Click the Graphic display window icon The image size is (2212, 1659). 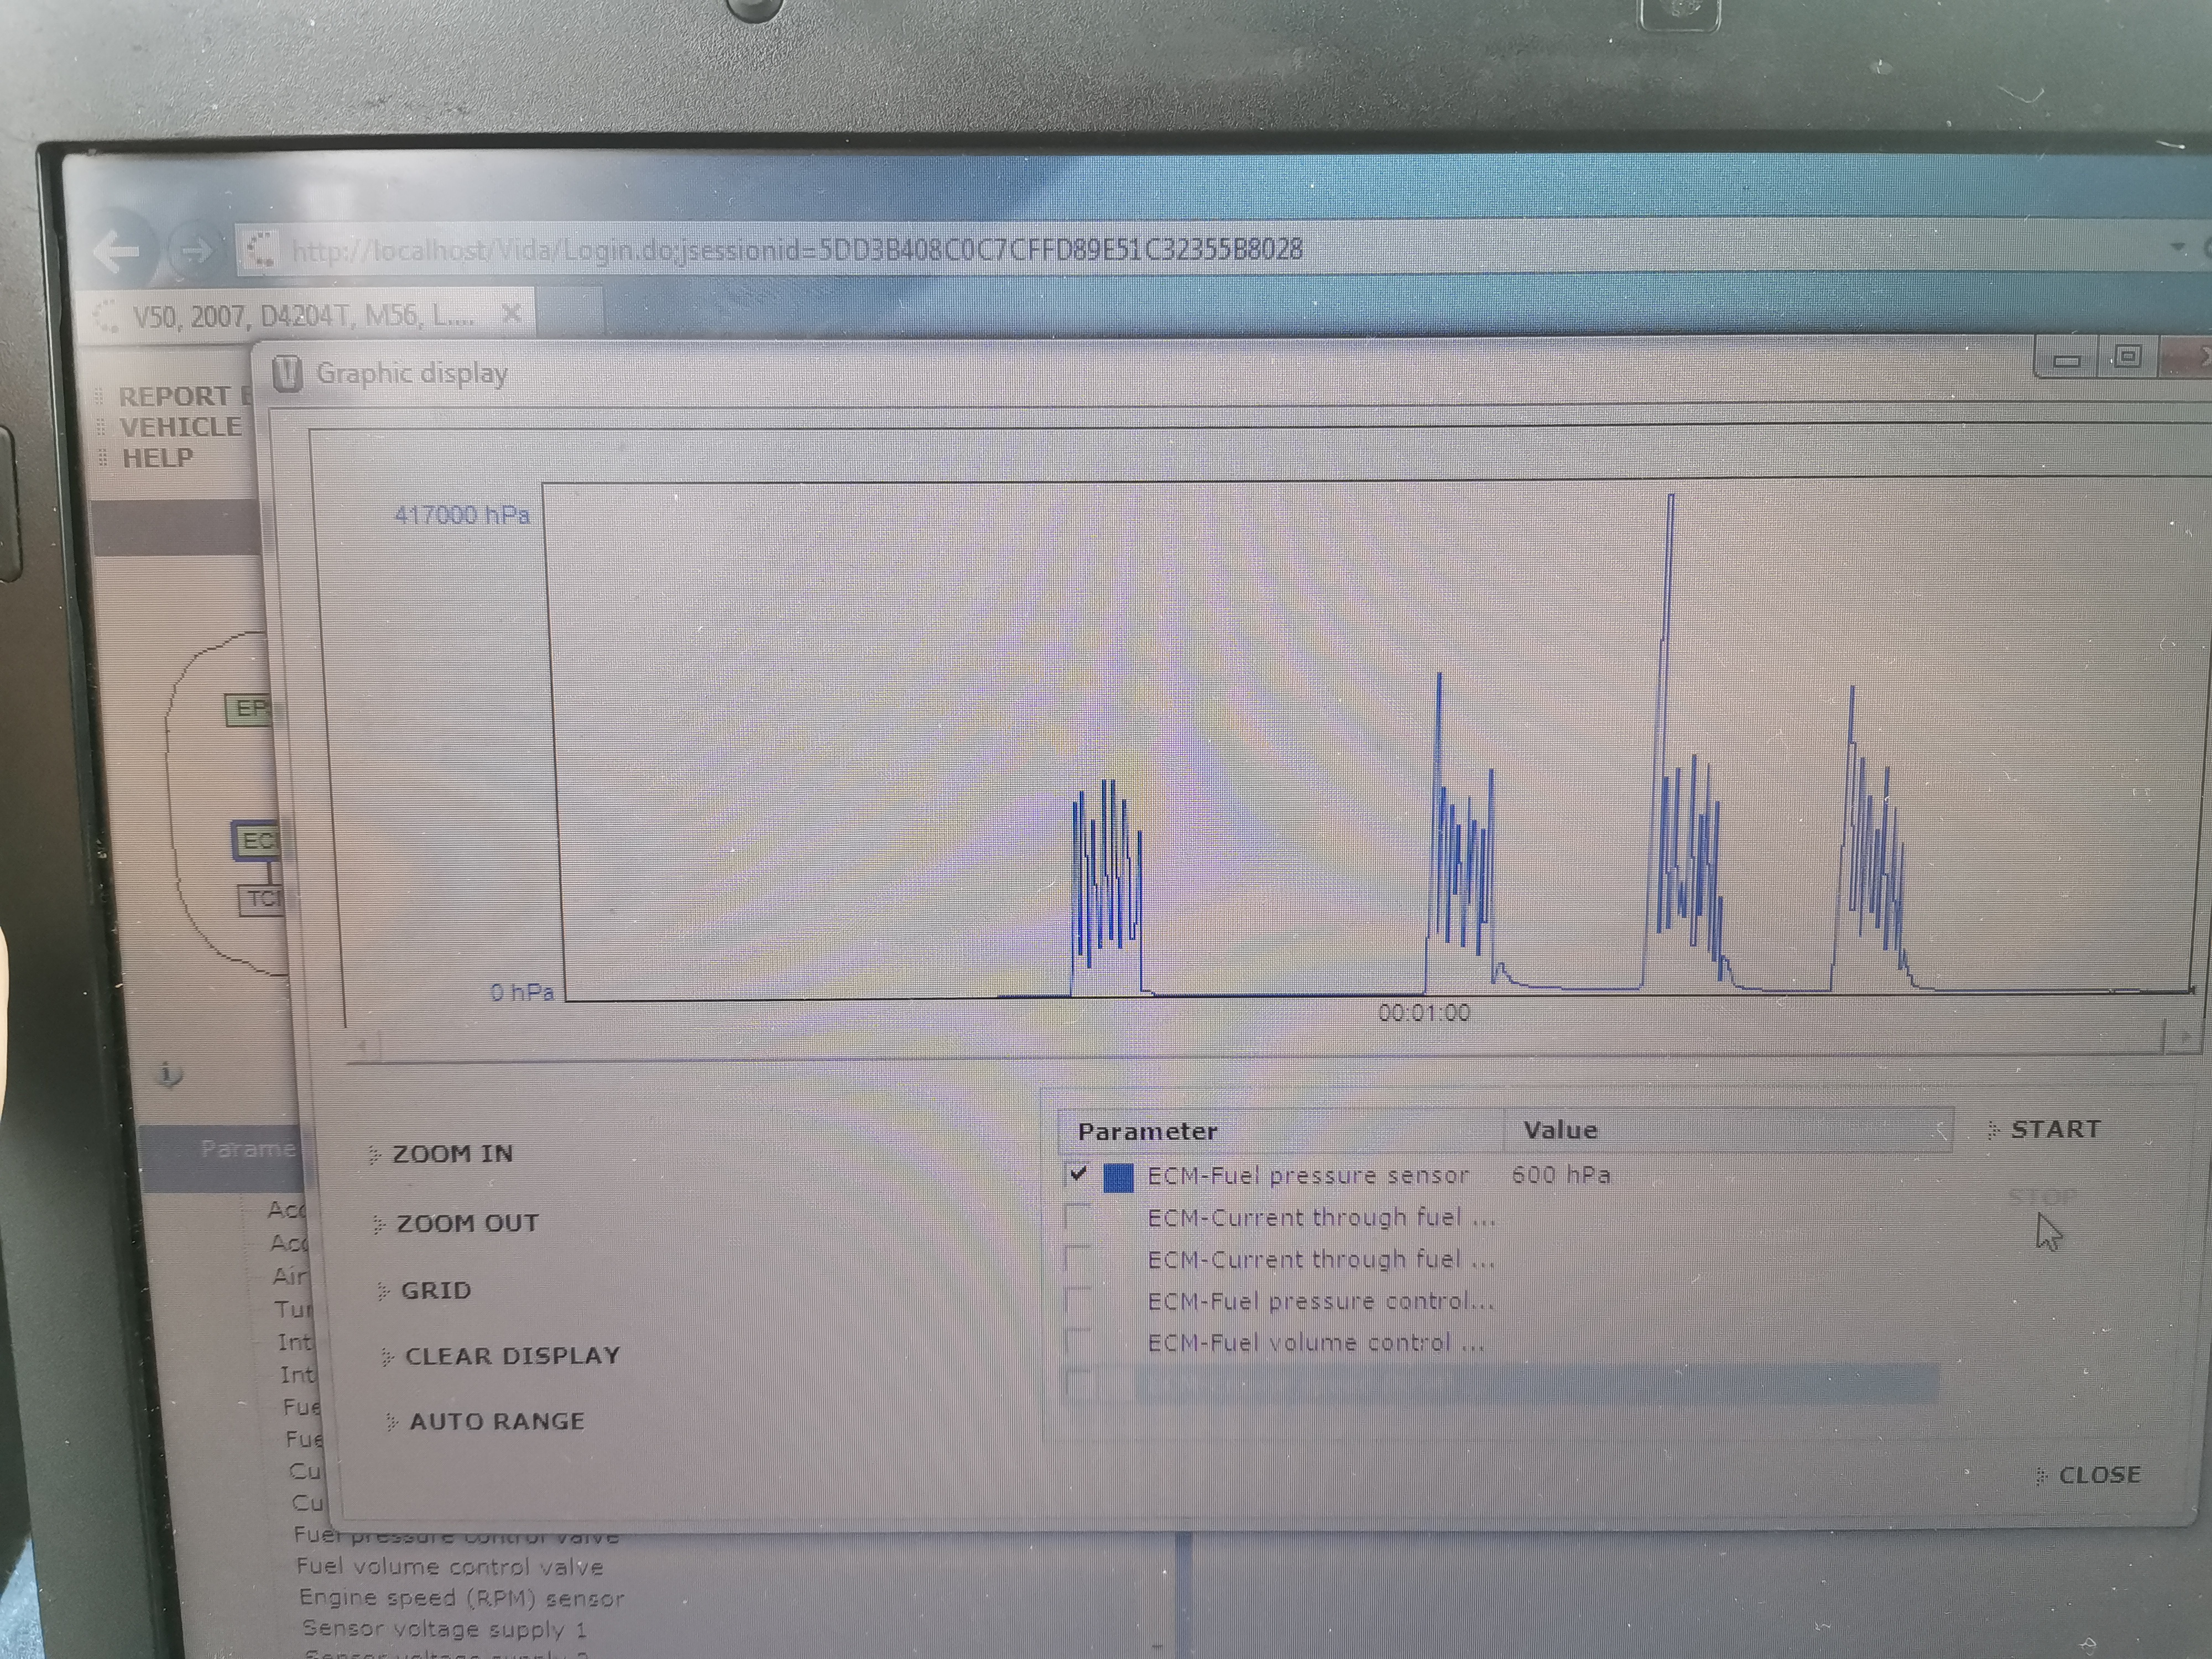pos(287,374)
